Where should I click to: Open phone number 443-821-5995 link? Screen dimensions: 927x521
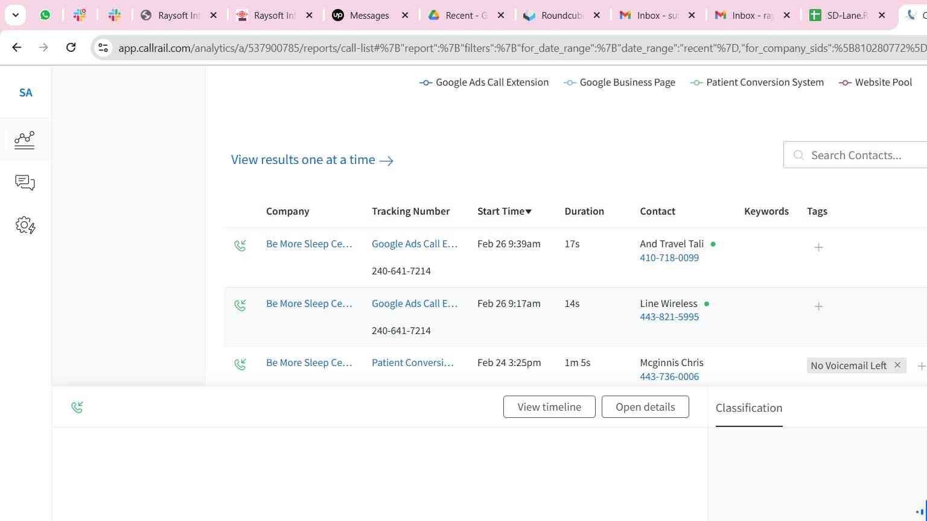click(x=669, y=317)
